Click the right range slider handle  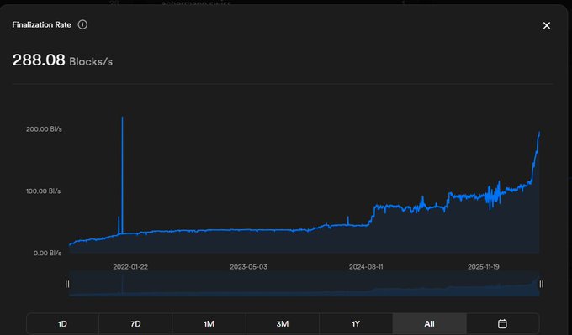(x=542, y=284)
